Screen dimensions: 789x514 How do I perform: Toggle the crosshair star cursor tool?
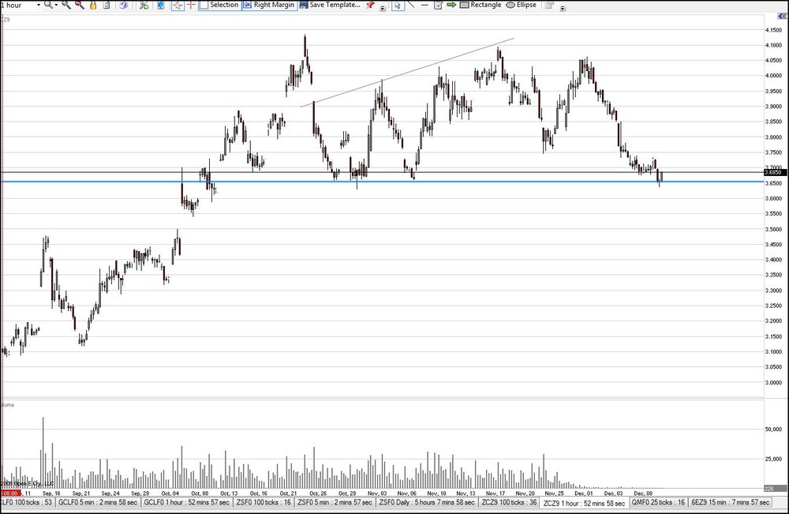178,5
